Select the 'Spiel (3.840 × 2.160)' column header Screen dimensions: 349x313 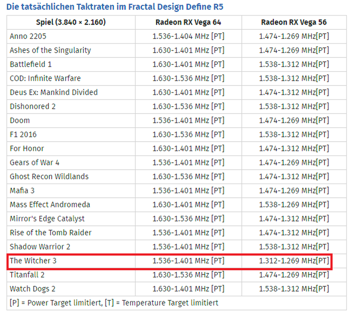pyautogui.click(x=71, y=22)
